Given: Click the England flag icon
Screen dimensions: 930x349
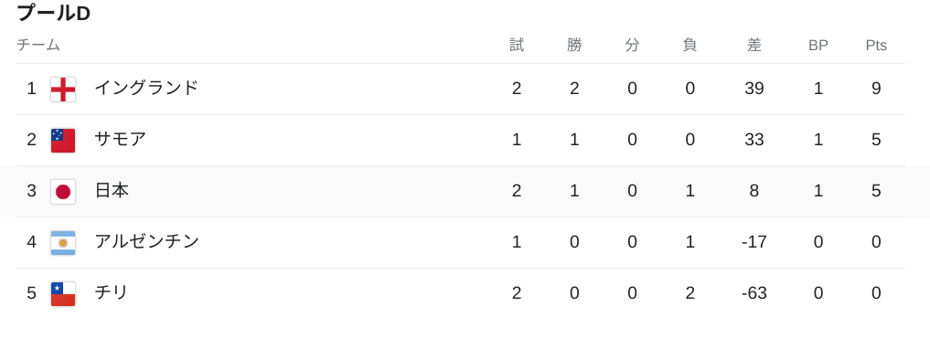Looking at the screenshot, I should 63,90.
